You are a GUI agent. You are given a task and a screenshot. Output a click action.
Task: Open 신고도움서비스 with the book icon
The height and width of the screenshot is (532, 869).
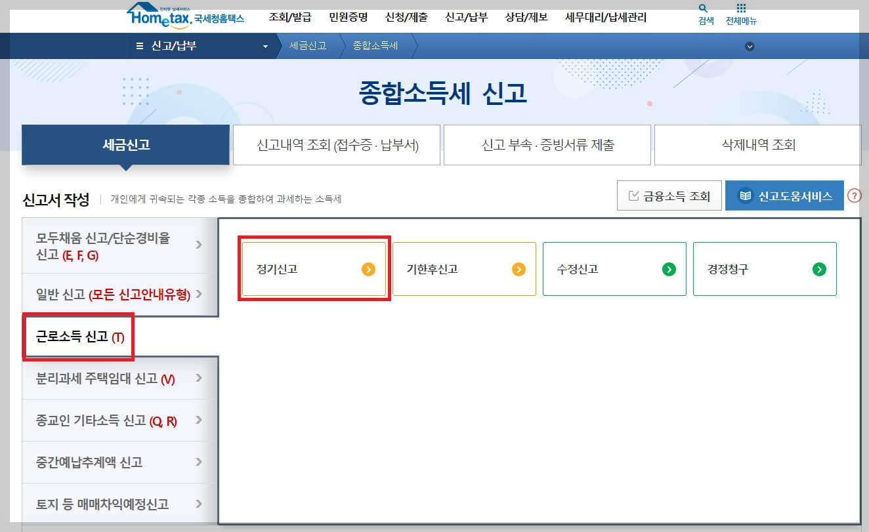click(784, 195)
